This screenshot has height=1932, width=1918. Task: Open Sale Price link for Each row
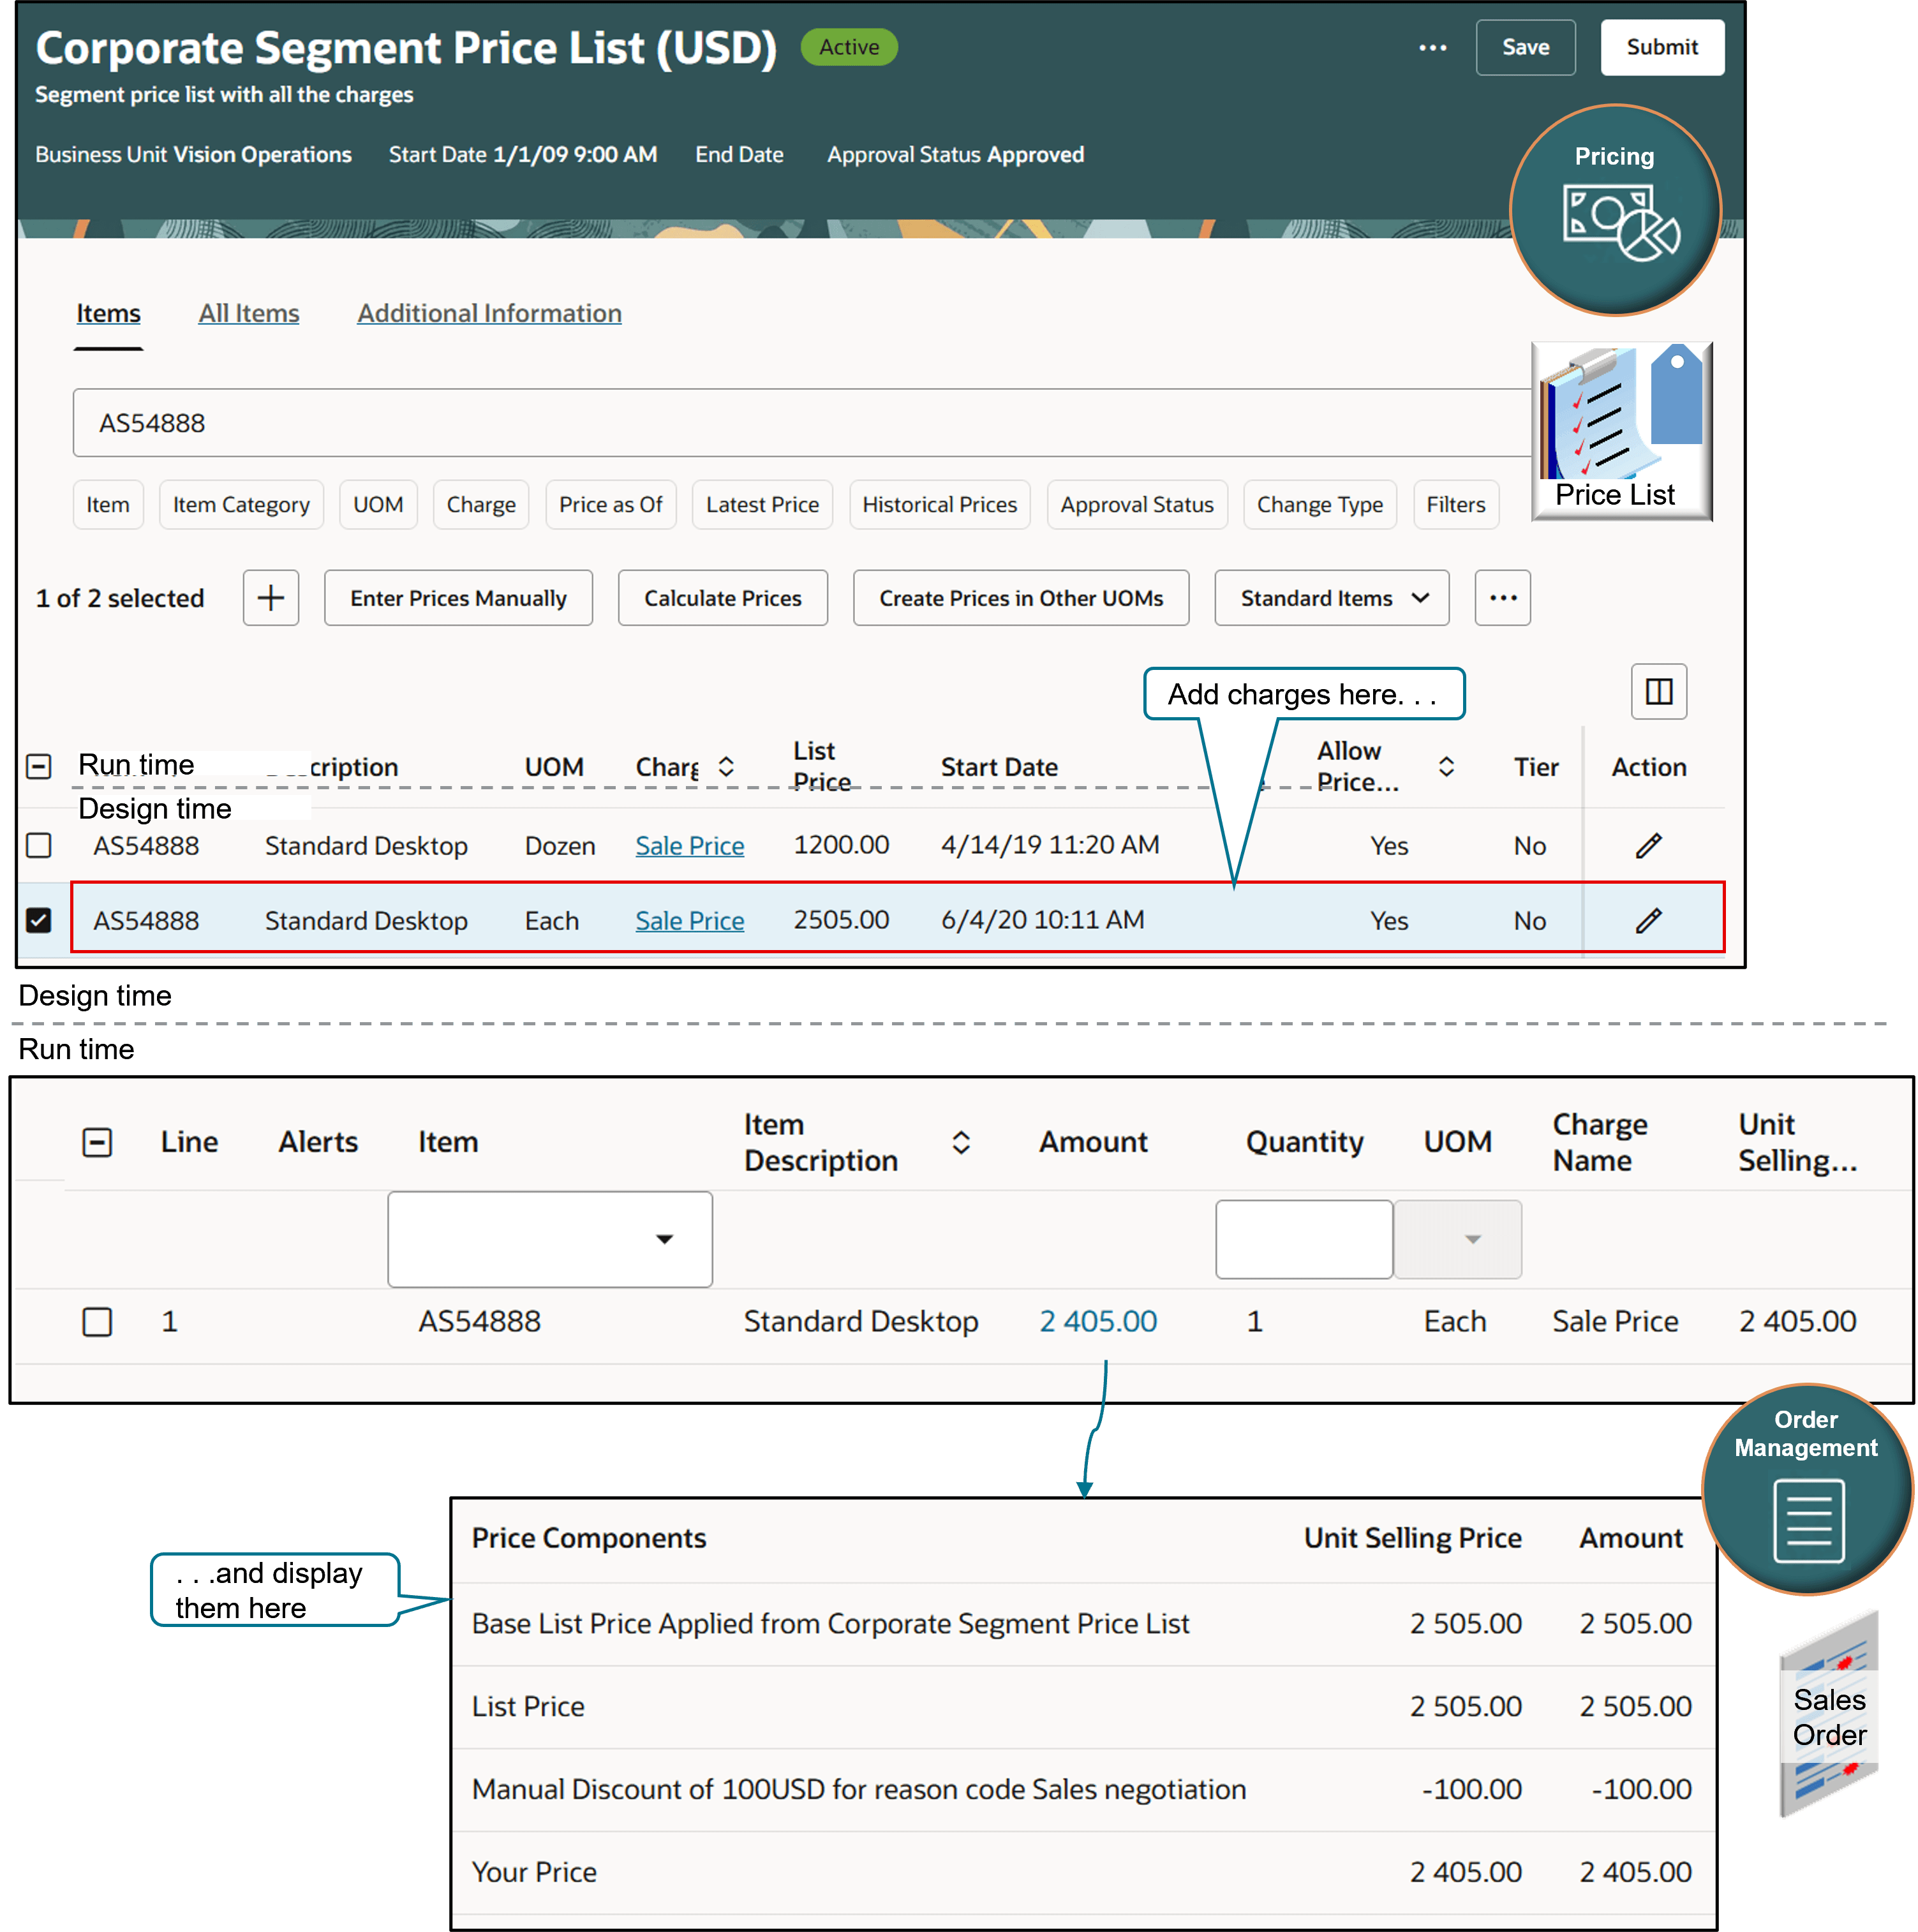[x=689, y=920]
